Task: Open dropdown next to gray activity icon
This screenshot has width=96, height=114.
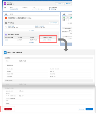Action: point(67,20)
